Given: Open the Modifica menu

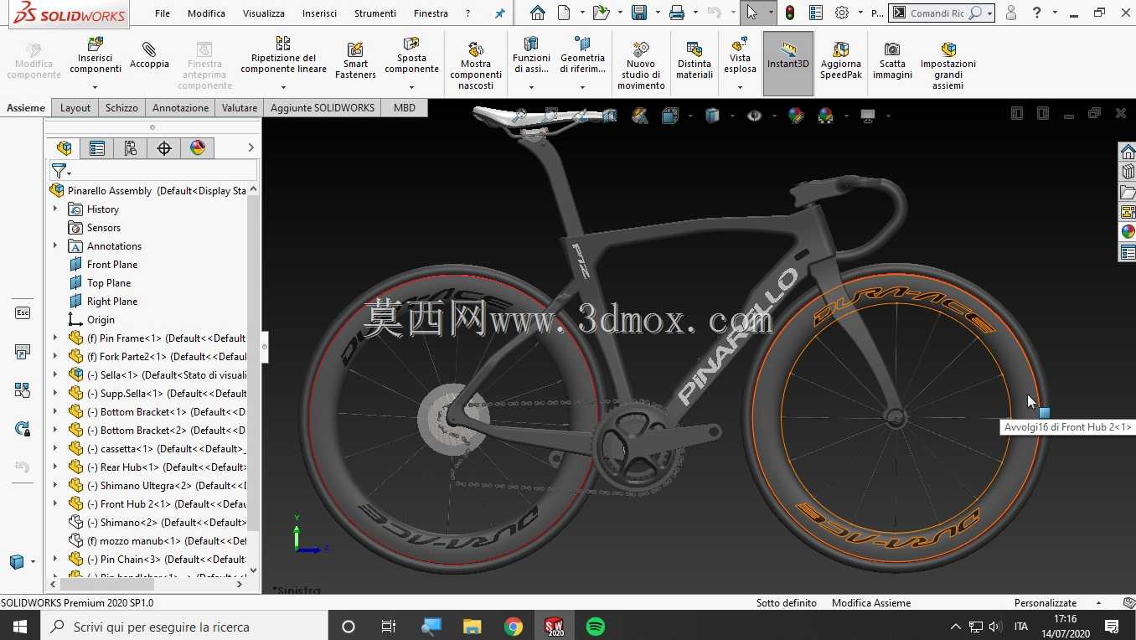Looking at the screenshot, I should 206,13.
